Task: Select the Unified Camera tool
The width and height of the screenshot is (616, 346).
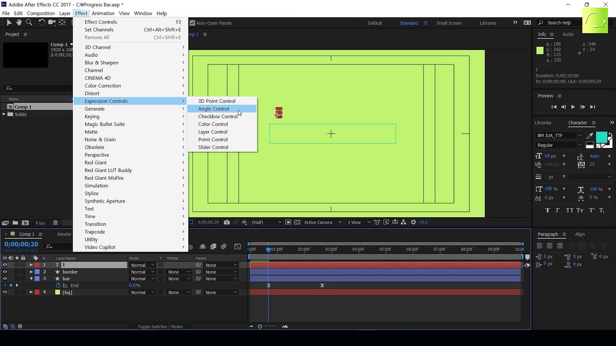Action: pyautogui.click(x=52, y=23)
